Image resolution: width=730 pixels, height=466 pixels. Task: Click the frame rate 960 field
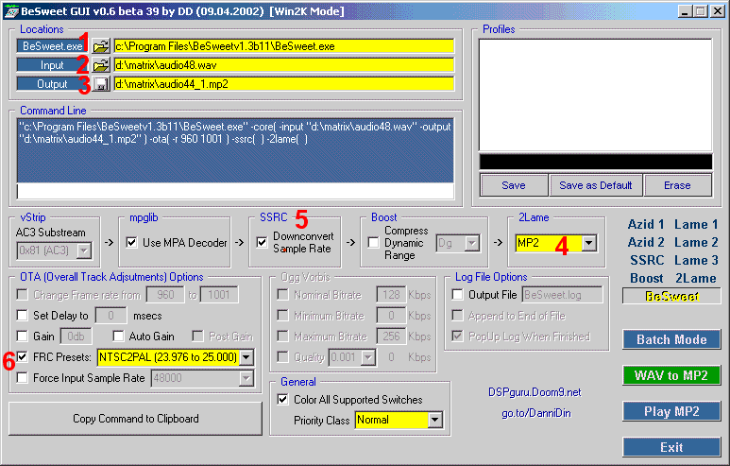point(165,295)
